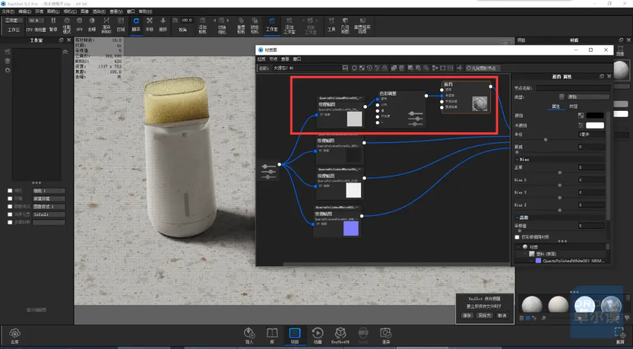Collapse the 高级 section

pyautogui.click(x=517, y=218)
